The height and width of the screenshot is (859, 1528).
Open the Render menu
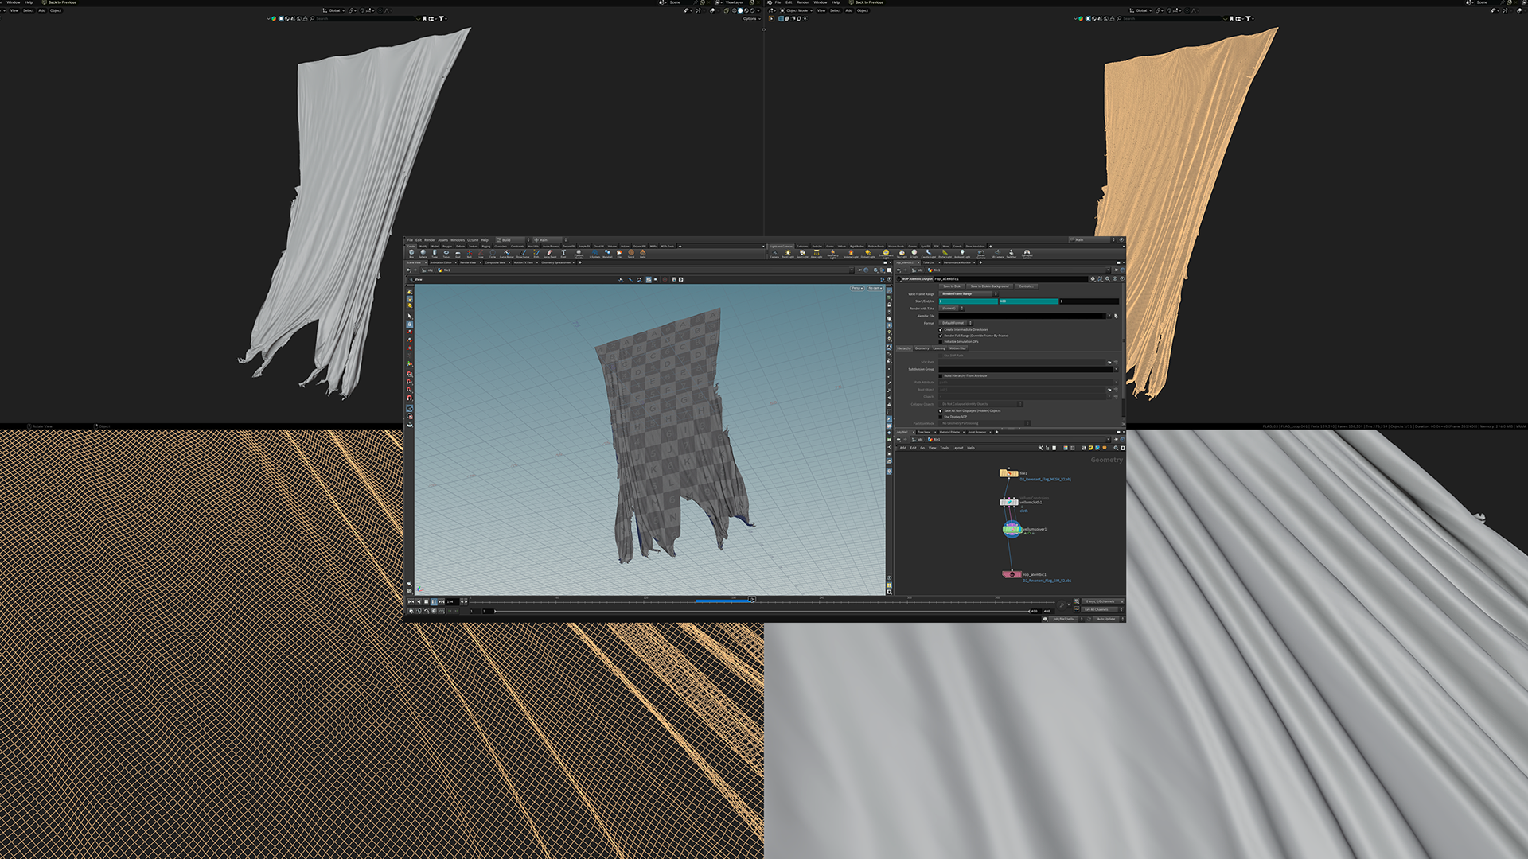(430, 239)
